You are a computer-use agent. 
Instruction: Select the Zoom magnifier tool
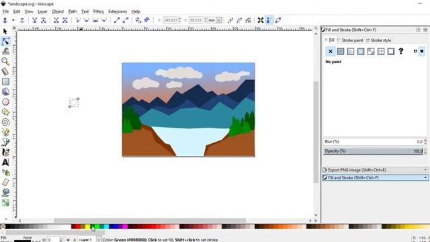[x=5, y=61]
